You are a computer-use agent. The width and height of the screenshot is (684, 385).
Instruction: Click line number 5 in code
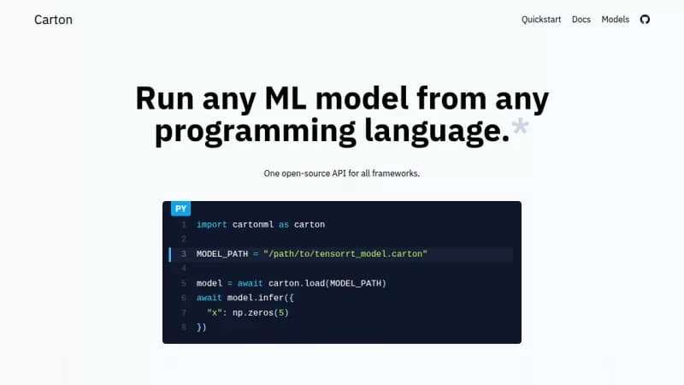coord(184,283)
